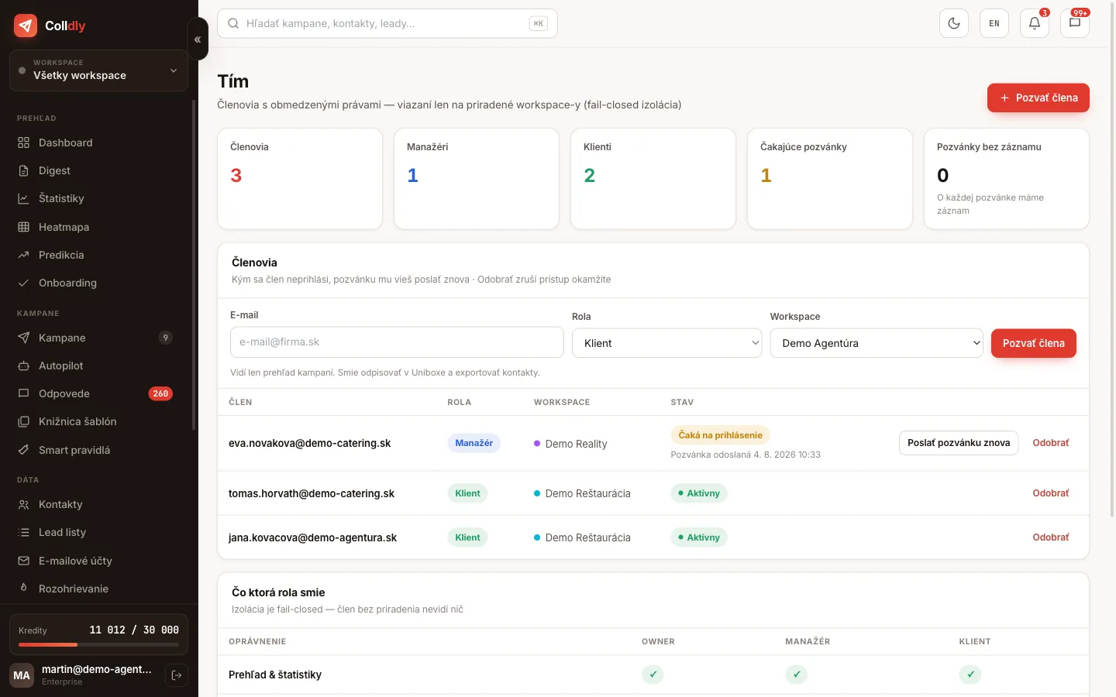This screenshot has width=1116, height=697.
Task: Click Odobrať for tomas.horvath
Action: 1050,493
